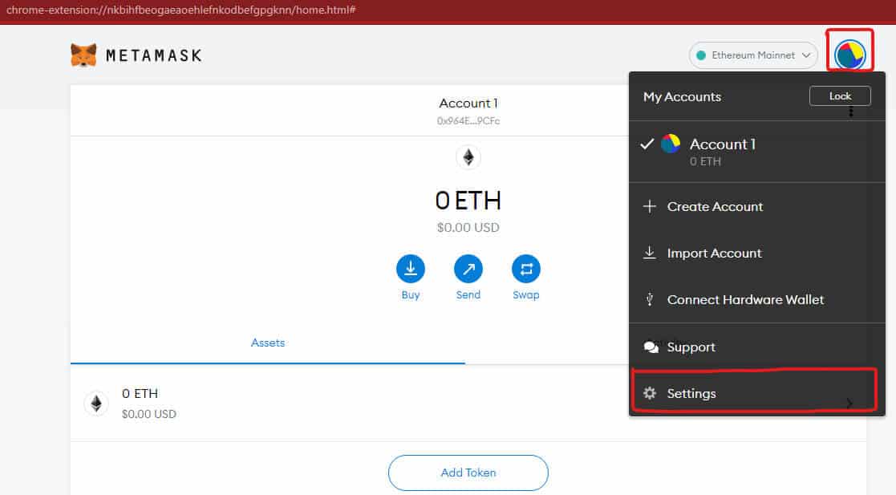Select the Support chat icon
Screen dimensions: 896x495
[x=650, y=347]
